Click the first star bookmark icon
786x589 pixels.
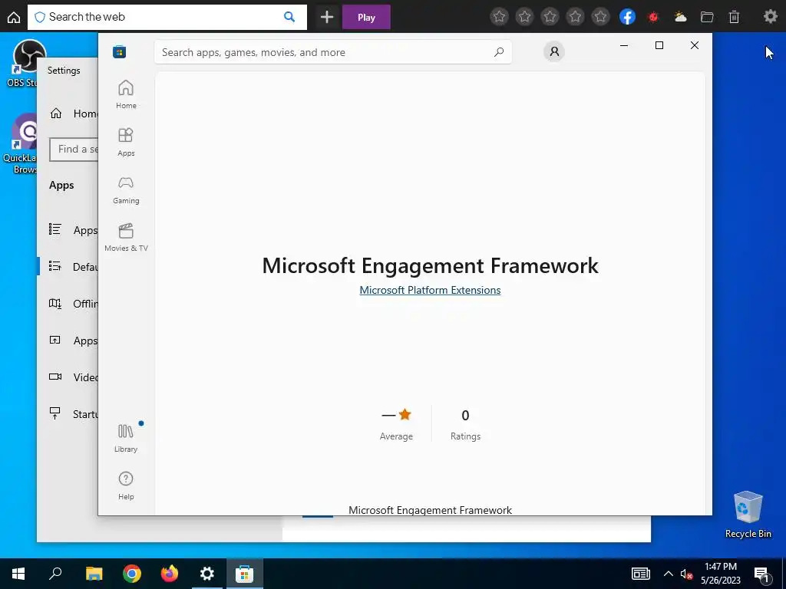click(499, 17)
